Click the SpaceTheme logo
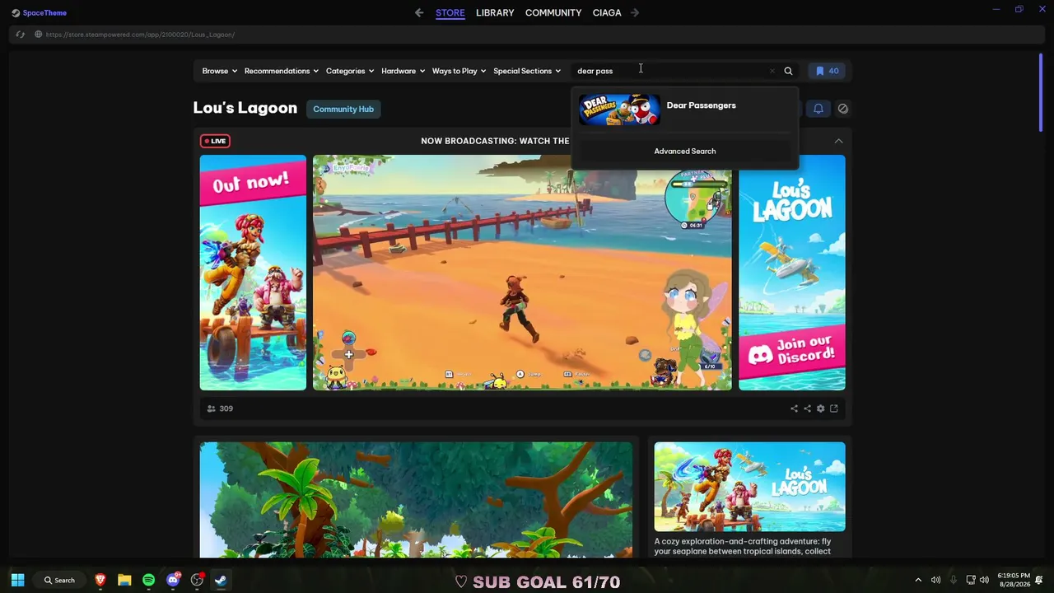Viewport: 1054px width, 593px height. tap(39, 12)
